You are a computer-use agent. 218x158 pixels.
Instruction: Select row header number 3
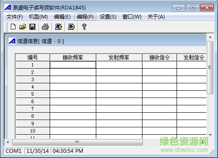32,79
